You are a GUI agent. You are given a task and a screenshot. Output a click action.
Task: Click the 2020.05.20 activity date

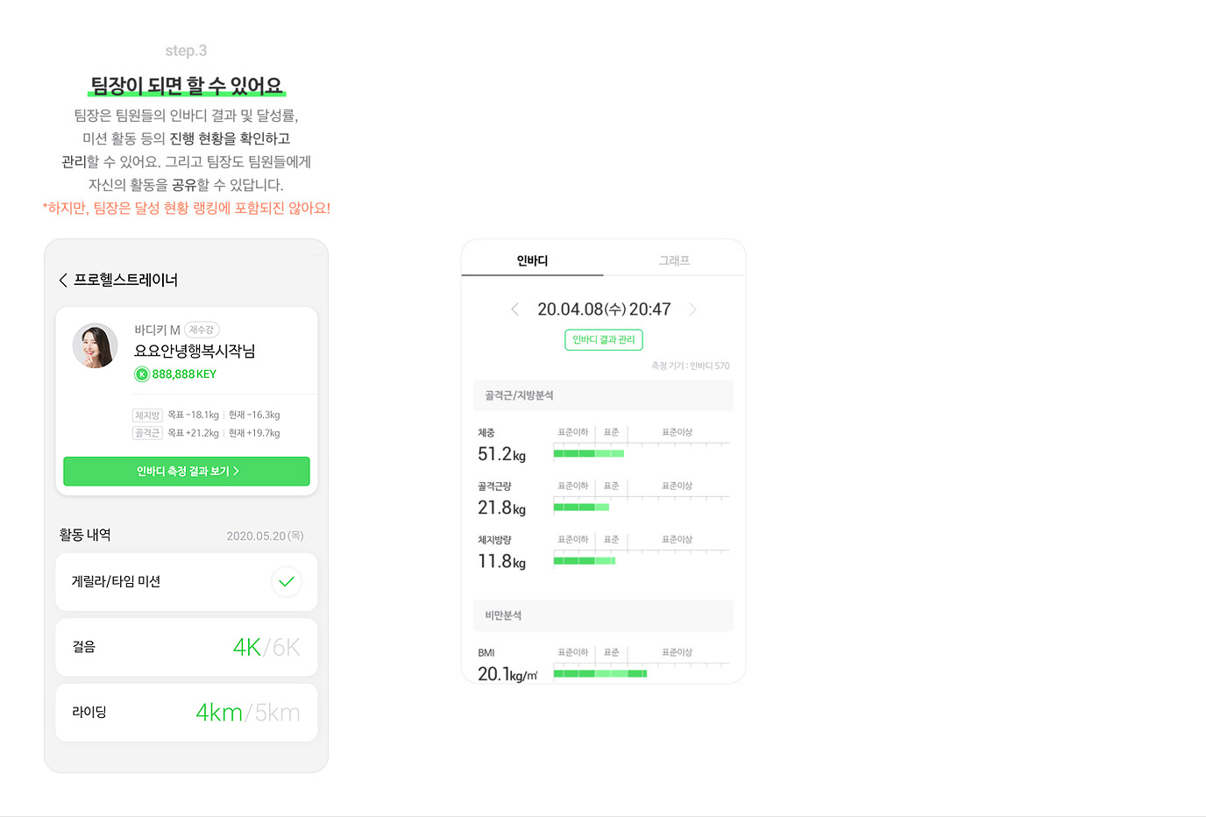point(265,536)
